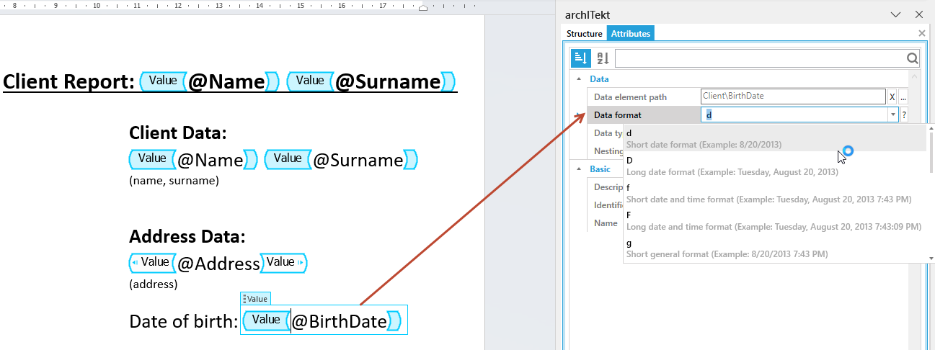Click the search magnifier icon
935x350 pixels.
[913, 59]
